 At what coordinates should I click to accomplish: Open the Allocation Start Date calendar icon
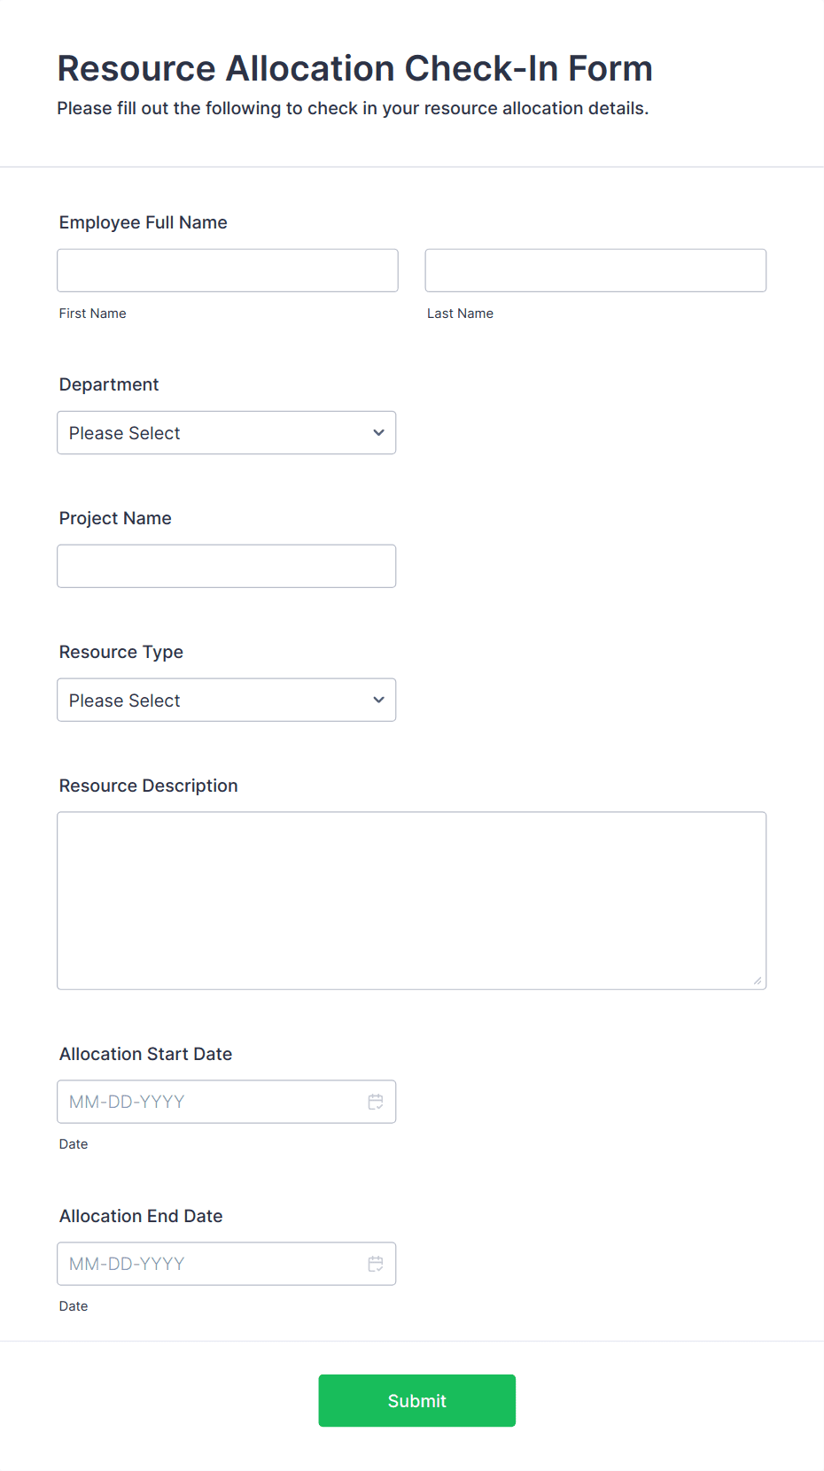click(x=376, y=1102)
